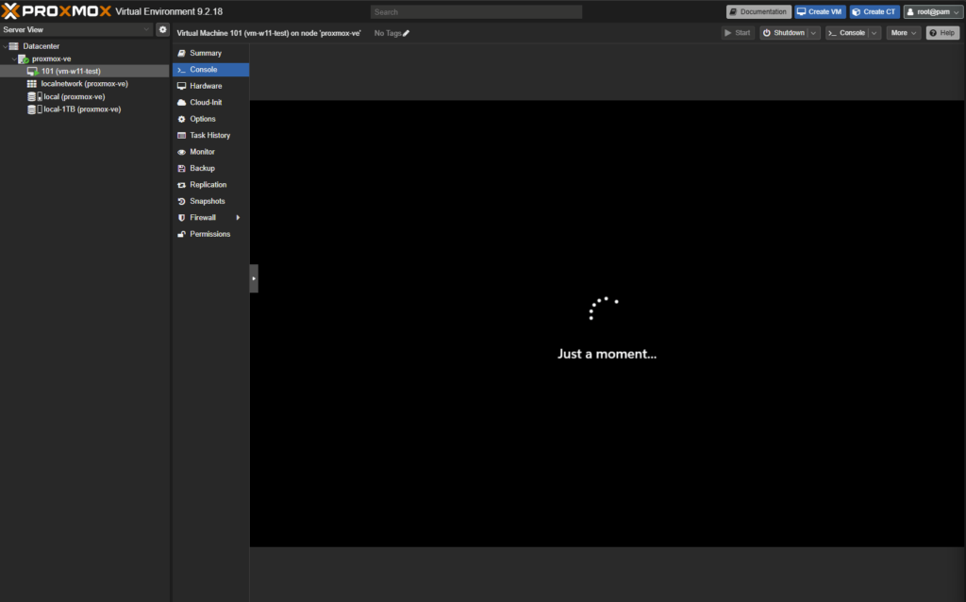Click the localnetwork grid icon
Image resolution: width=966 pixels, height=602 pixels.
pyautogui.click(x=32, y=84)
